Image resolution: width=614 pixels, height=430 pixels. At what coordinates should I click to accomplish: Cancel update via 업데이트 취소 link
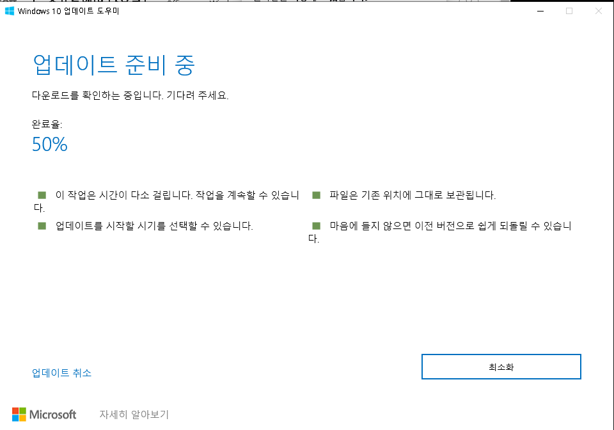pyautogui.click(x=61, y=372)
